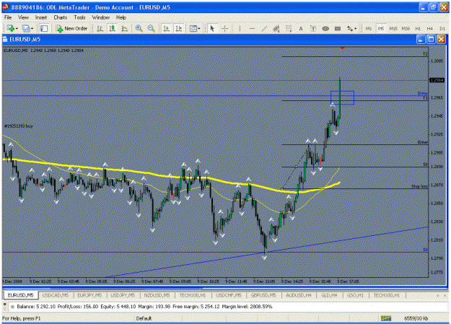Image resolution: width=451 pixels, height=324 pixels.
Task: Toggle the Auto Scroll chart button
Action: point(166,28)
